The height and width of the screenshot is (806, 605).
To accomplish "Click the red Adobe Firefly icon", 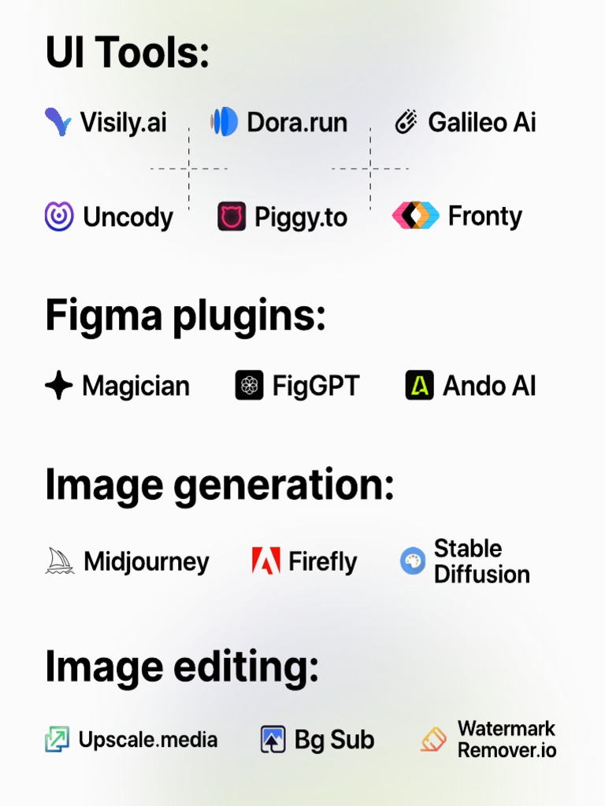I will click(x=265, y=561).
